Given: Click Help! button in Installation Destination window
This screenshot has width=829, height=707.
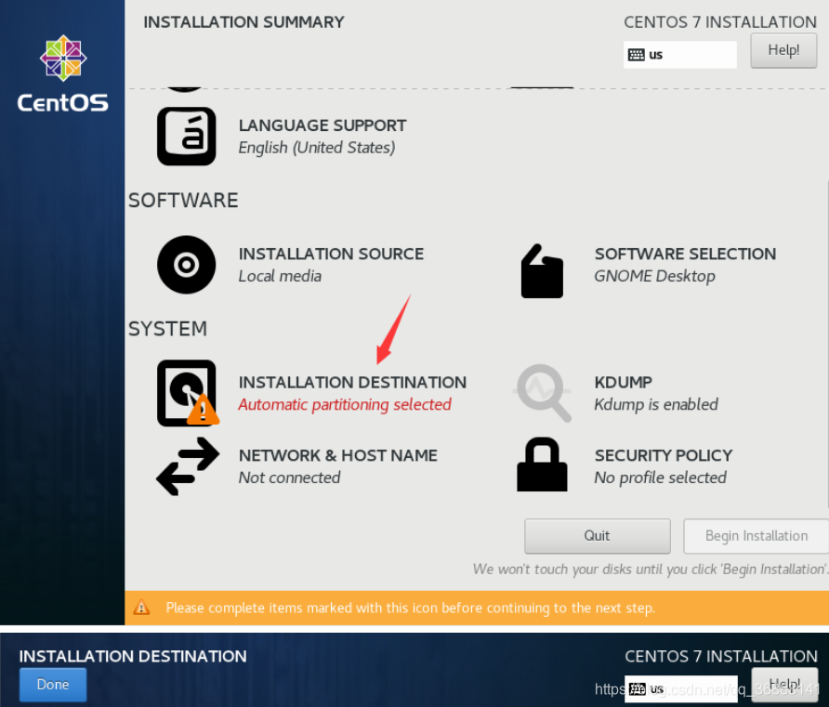Looking at the screenshot, I should (x=784, y=685).
